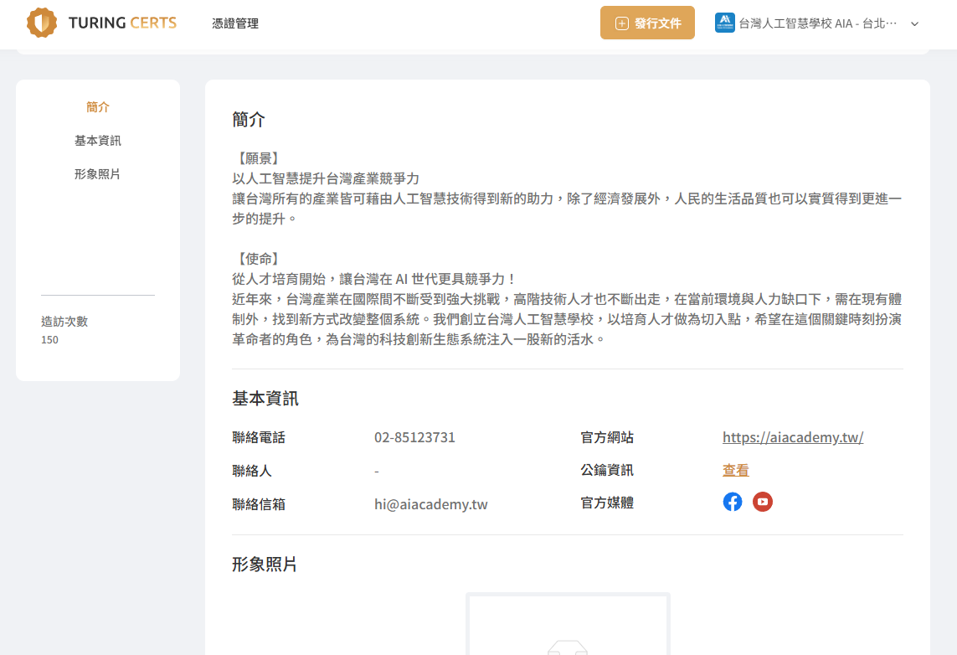Expand the account dropdown chevron

(x=914, y=23)
